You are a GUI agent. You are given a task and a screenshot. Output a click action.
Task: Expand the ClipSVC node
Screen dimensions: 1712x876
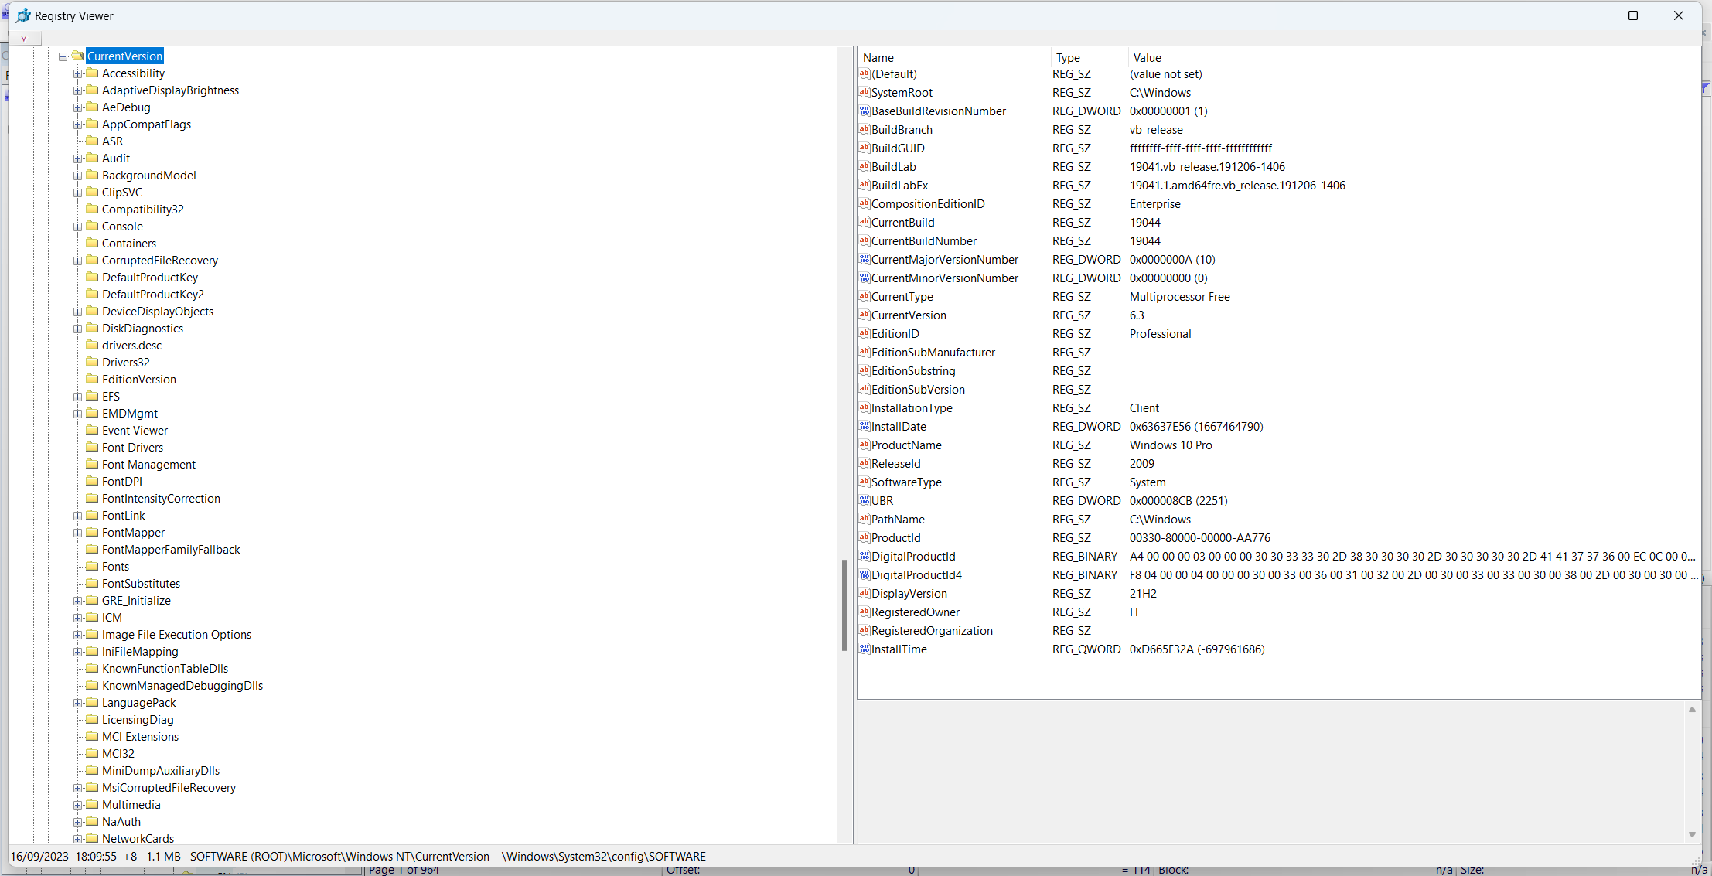[77, 193]
